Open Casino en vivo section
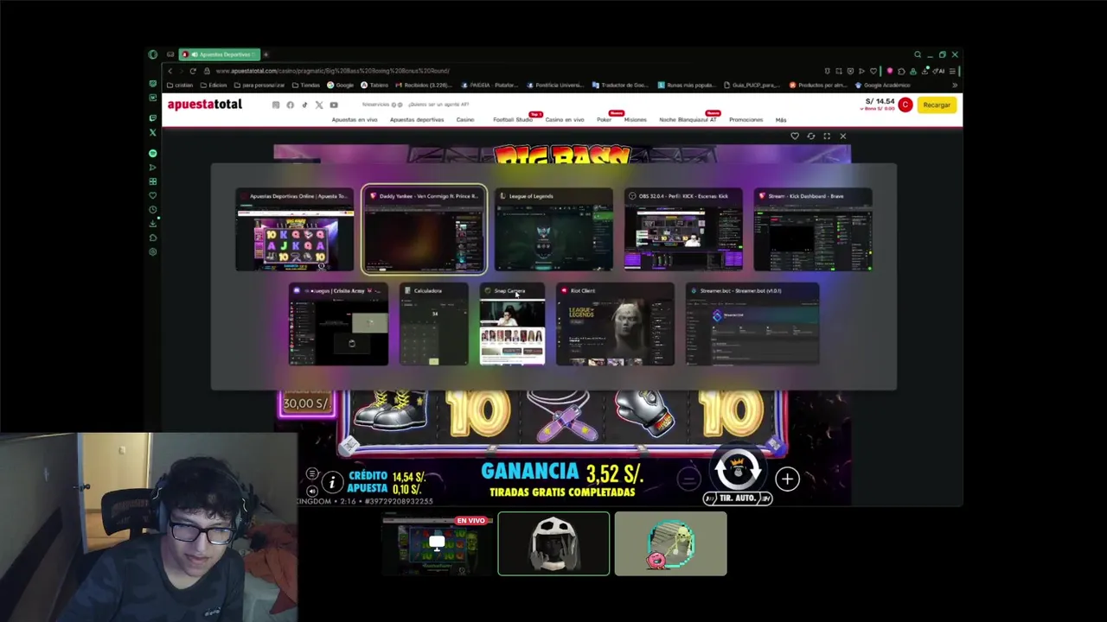The width and height of the screenshot is (1107, 622). click(565, 120)
